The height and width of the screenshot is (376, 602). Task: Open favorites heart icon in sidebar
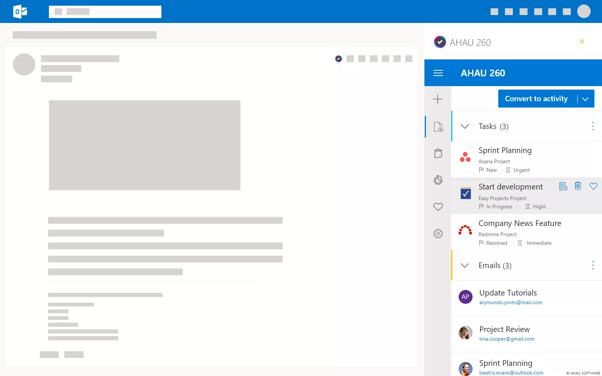point(438,207)
